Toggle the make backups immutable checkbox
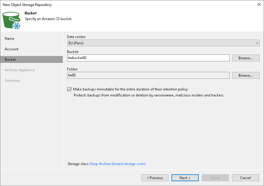Image resolution: width=264 pixels, height=186 pixels. (x=69, y=89)
